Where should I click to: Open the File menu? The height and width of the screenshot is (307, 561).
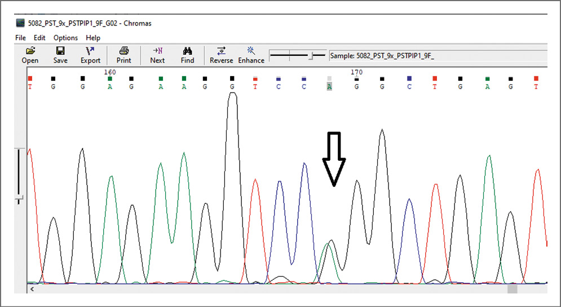tap(20, 38)
